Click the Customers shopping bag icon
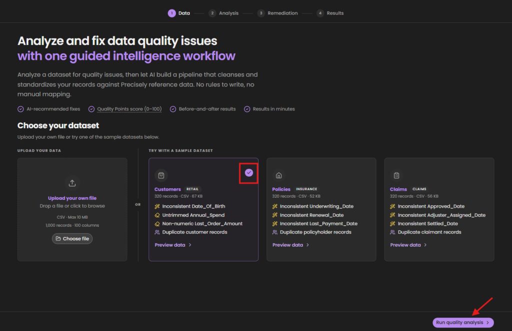 coord(161,175)
